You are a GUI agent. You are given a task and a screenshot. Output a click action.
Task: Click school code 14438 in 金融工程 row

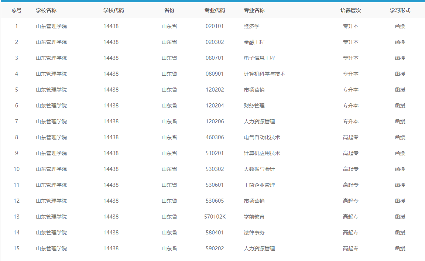111,42
